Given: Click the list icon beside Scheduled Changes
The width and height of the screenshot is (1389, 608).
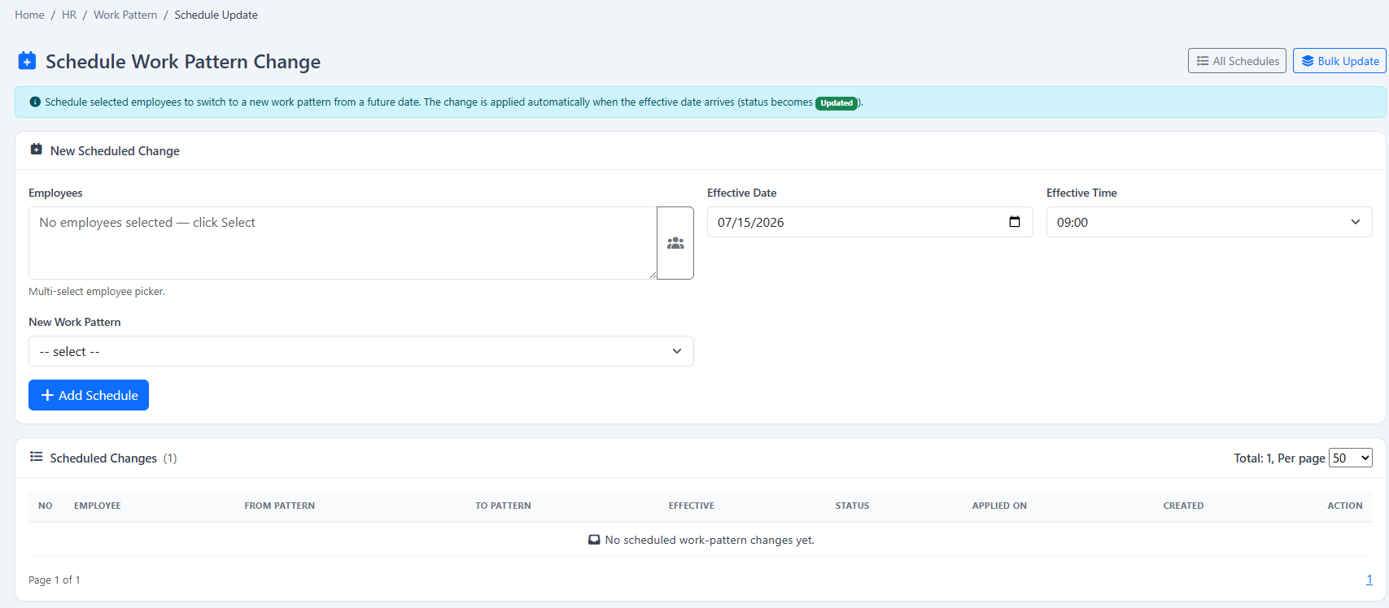Looking at the screenshot, I should point(36,457).
